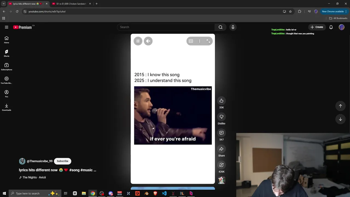Open Subscriptions in the YouTube sidebar
350x197 pixels.
point(7,67)
